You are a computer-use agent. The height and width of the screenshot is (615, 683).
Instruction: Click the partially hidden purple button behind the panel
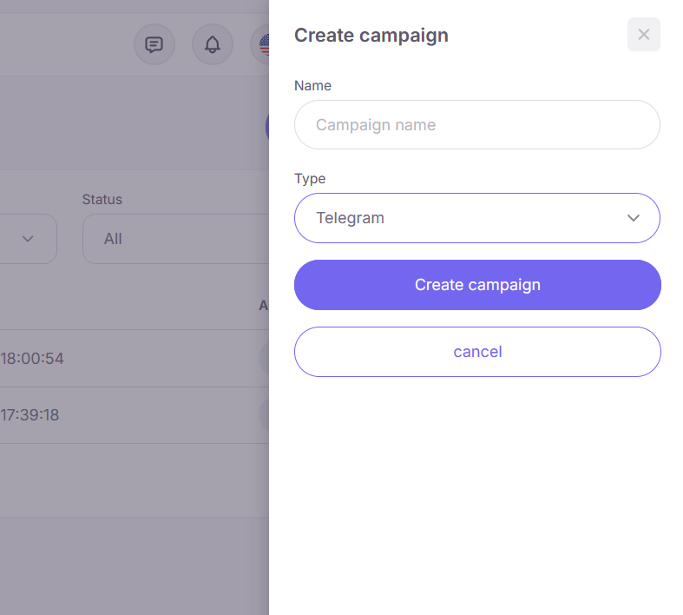[x=267, y=127]
